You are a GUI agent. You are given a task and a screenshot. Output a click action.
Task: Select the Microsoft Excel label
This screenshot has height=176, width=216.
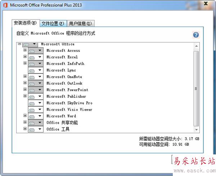coord(62,57)
